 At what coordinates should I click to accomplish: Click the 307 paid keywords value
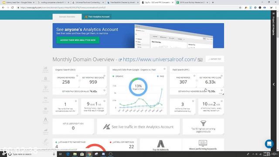click(183, 82)
